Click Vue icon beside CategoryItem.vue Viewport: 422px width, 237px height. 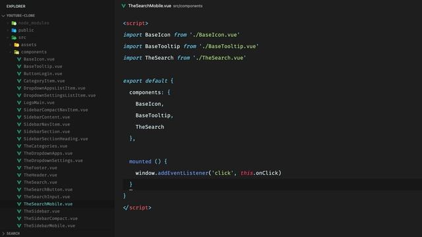click(x=19, y=81)
